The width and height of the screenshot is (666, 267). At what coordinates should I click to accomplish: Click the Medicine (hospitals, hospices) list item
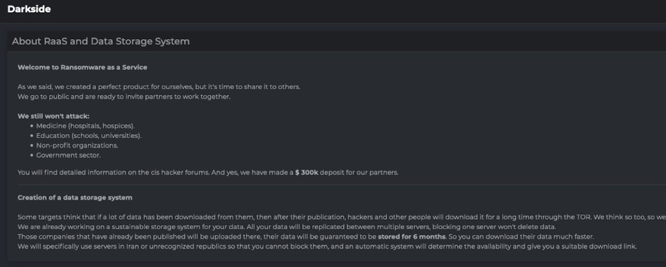85,126
